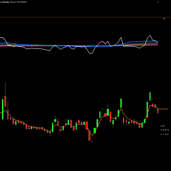Viewport: 171px width, 171px height.
Task: Click the "4.15" price value
Action: [162, 126]
